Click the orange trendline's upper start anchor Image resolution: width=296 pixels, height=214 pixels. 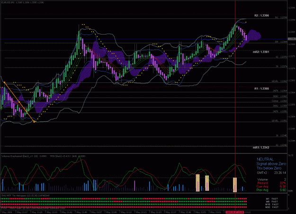4,82
